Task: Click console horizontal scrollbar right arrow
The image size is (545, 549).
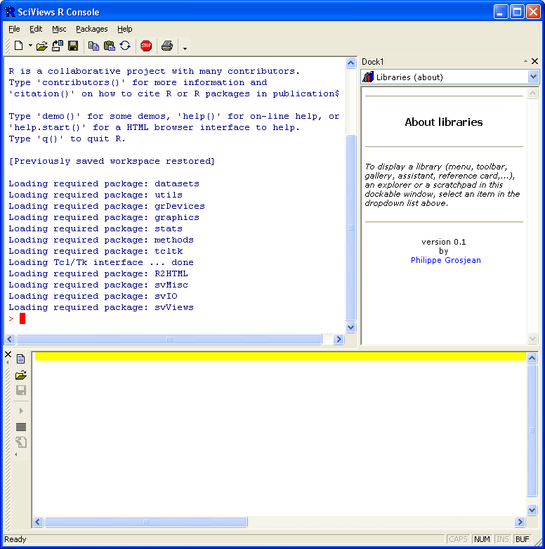Action: click(339, 339)
